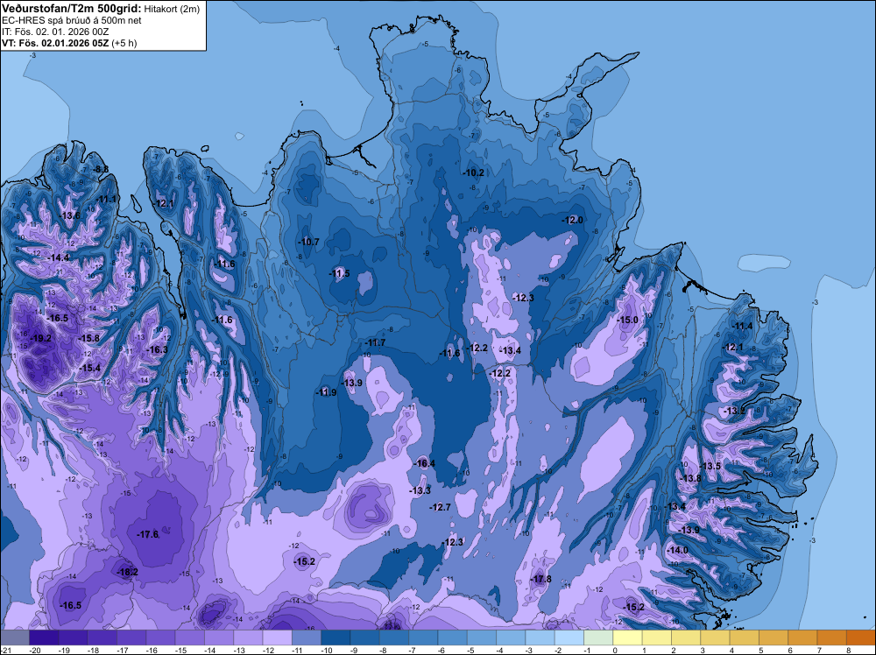Click the -13.3 temperature label
Viewport: 876px width, 655px height.
pos(420,490)
